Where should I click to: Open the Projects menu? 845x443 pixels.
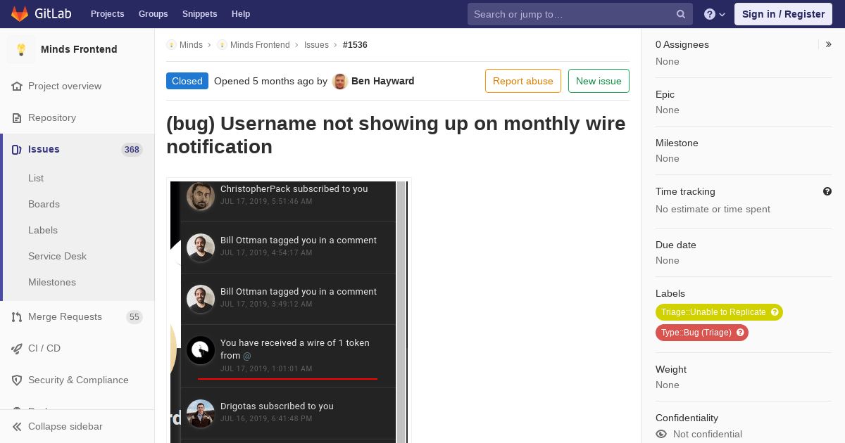point(108,14)
